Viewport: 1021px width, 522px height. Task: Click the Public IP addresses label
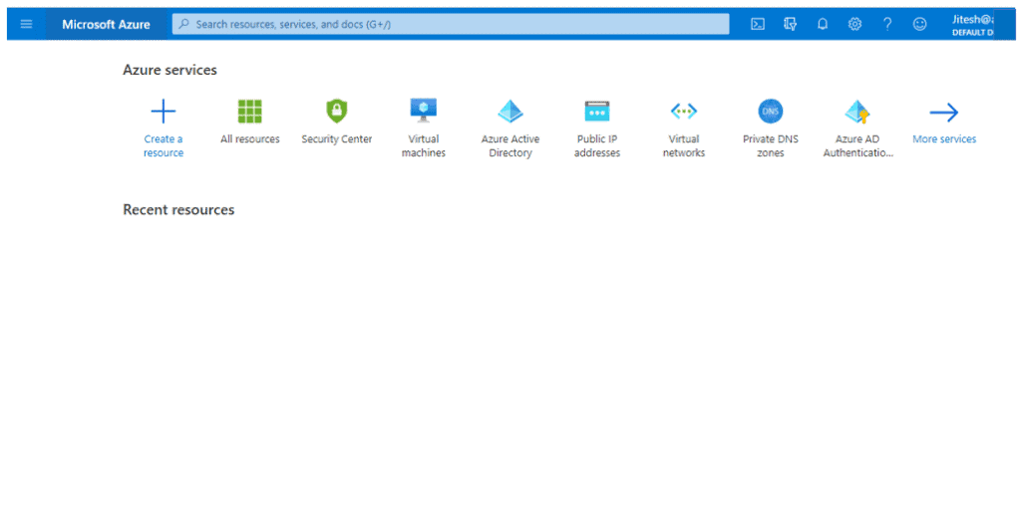(x=597, y=145)
